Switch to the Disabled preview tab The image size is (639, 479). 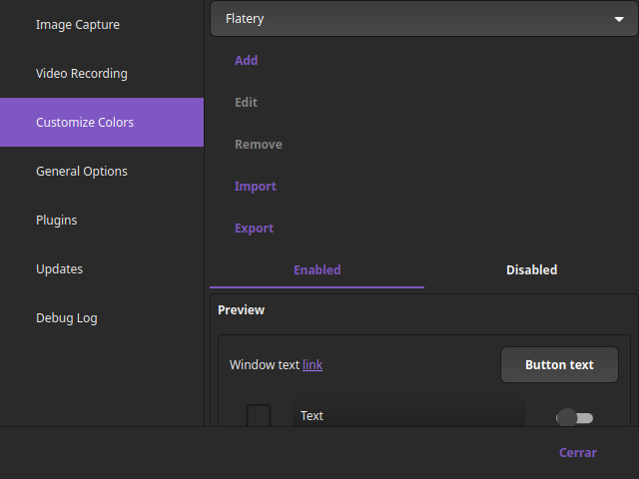531,270
